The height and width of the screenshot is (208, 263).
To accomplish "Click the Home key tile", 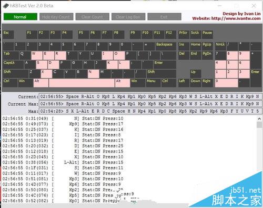I will click(x=195, y=46).
